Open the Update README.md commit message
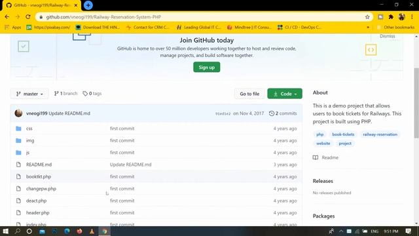Image resolution: width=419 pixels, height=236 pixels. click(x=69, y=113)
